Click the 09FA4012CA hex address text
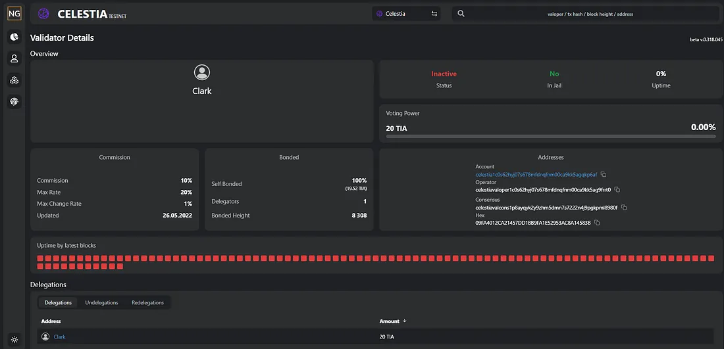This screenshot has height=349, width=724. coord(533,223)
